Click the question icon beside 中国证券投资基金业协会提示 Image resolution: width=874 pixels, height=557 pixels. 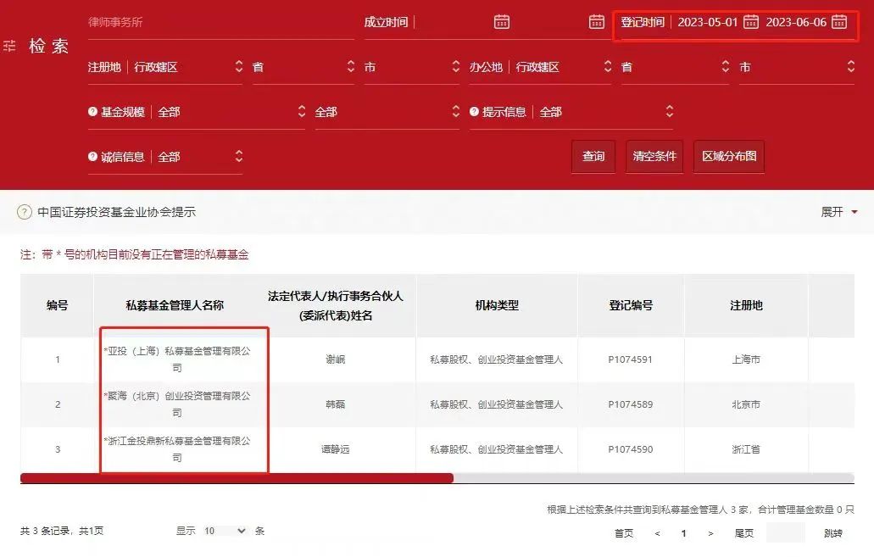tap(25, 212)
